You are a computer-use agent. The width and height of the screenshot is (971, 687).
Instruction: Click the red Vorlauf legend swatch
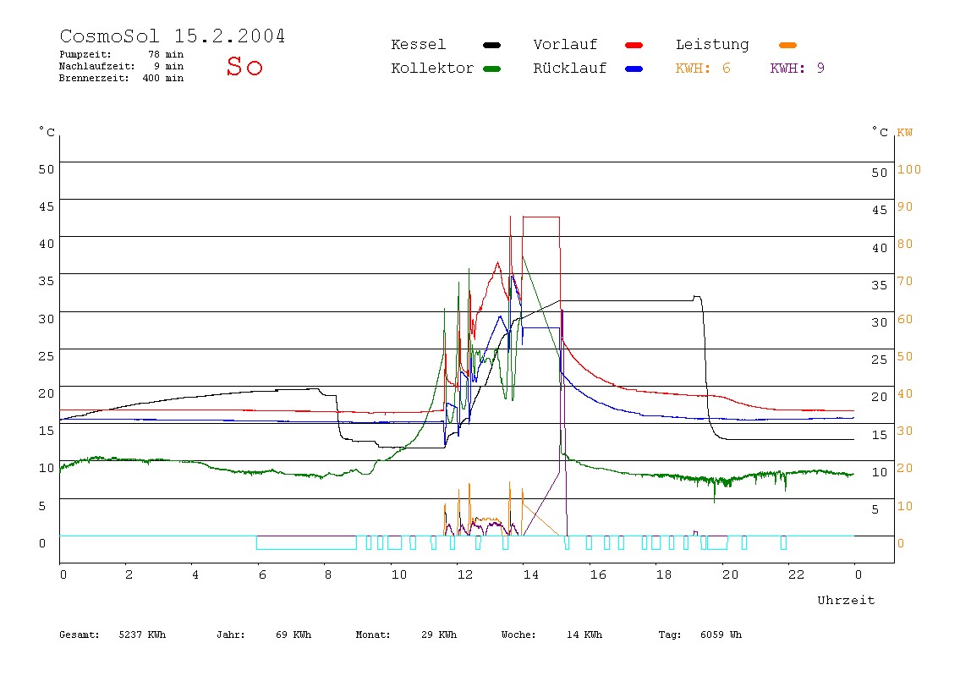pos(634,45)
